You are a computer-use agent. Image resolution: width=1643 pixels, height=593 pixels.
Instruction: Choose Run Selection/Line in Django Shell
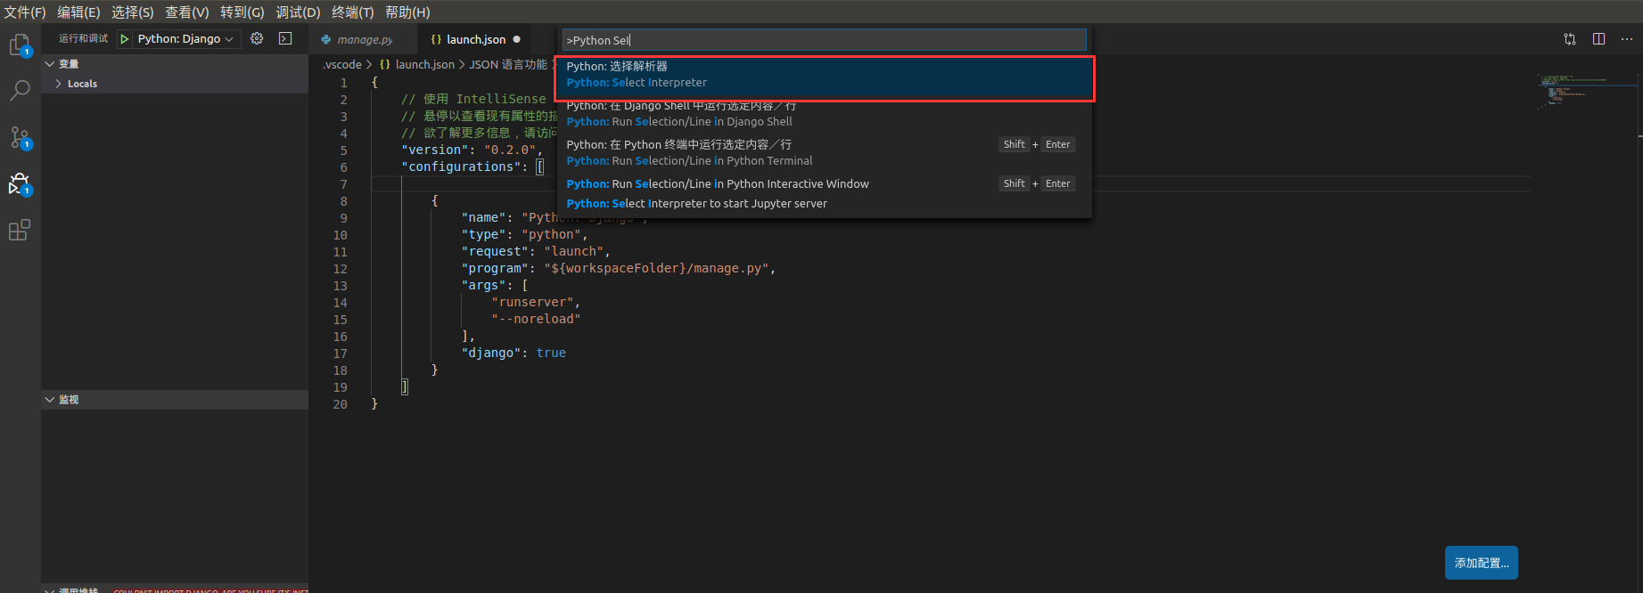pos(825,114)
